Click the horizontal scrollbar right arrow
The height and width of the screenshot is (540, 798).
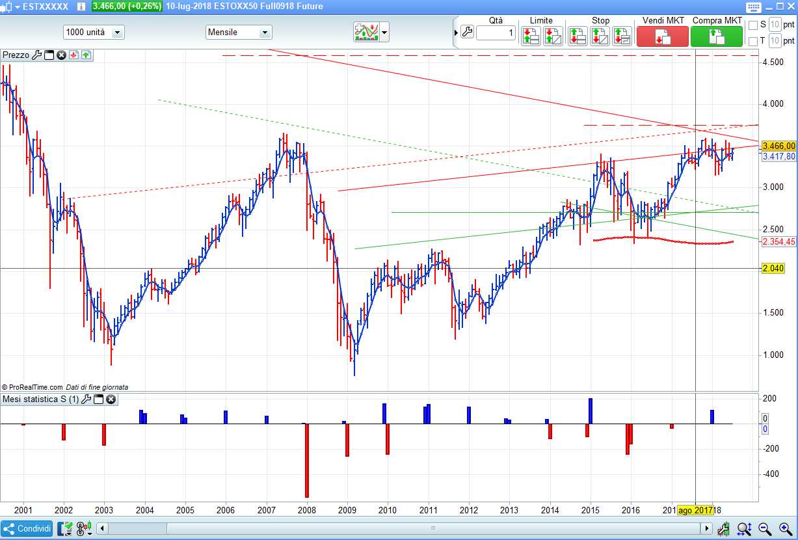pos(707,529)
